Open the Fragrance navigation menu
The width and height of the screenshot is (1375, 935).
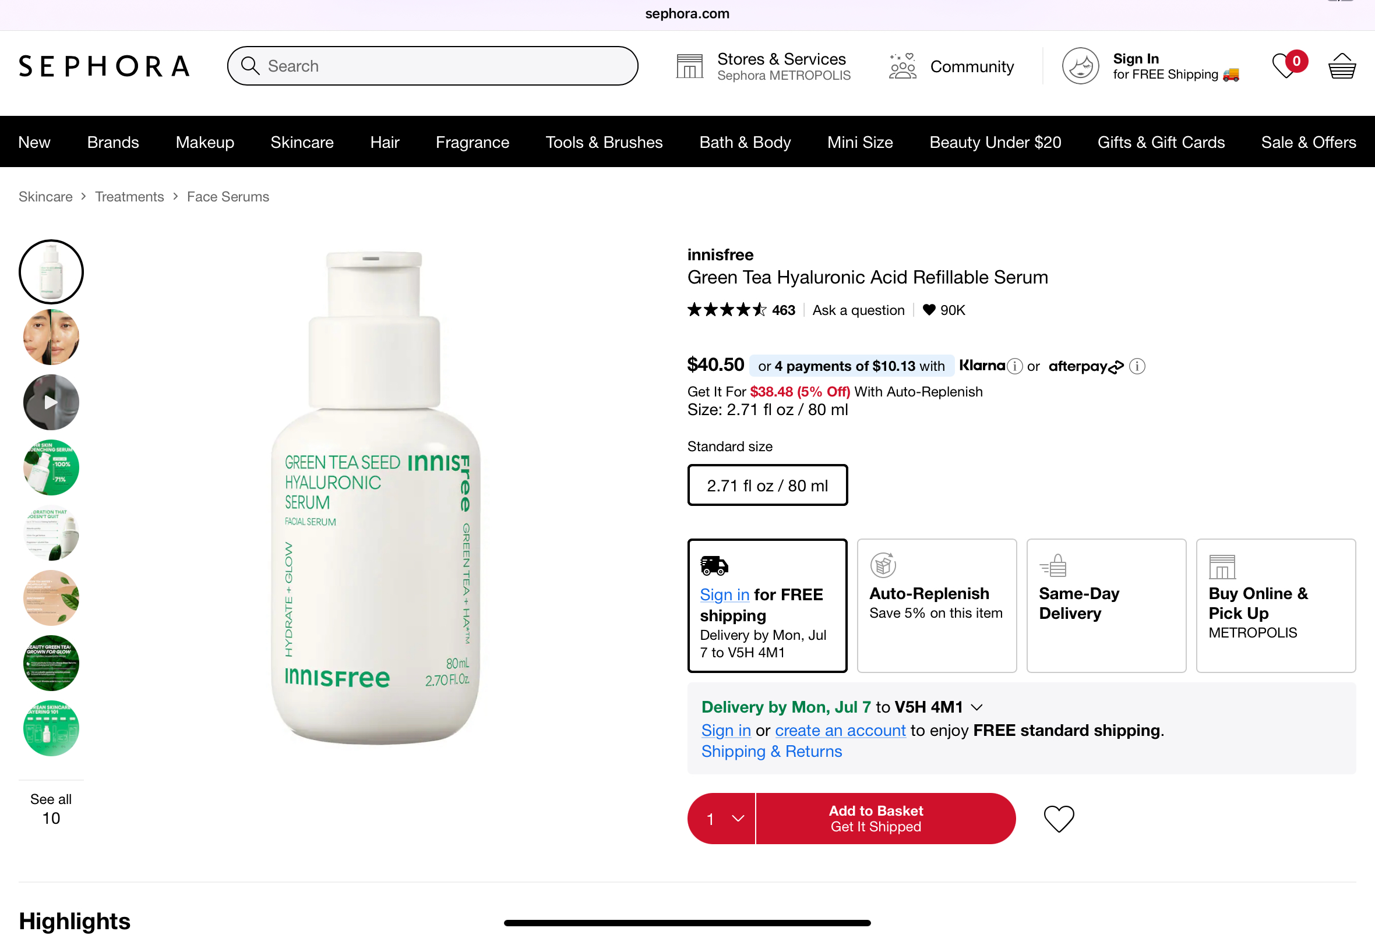click(x=472, y=143)
